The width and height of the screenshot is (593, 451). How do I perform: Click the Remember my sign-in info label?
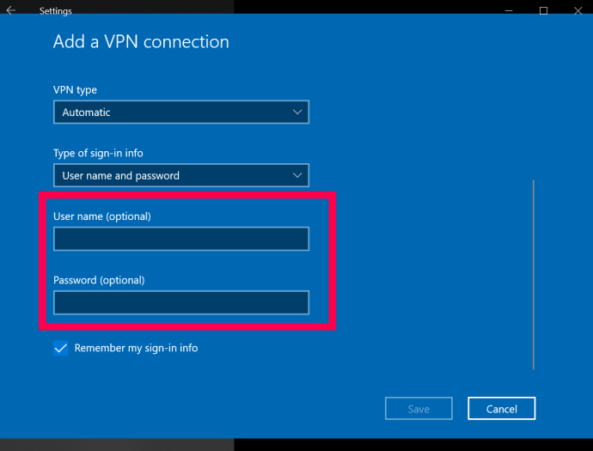[136, 348]
